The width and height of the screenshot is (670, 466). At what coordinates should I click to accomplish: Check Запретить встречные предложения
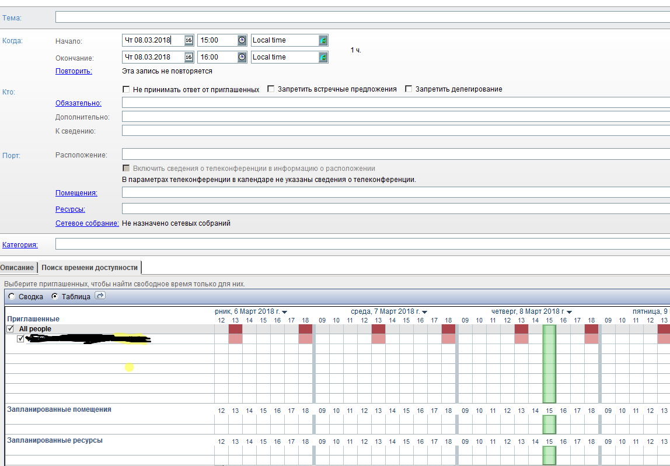pyautogui.click(x=271, y=89)
